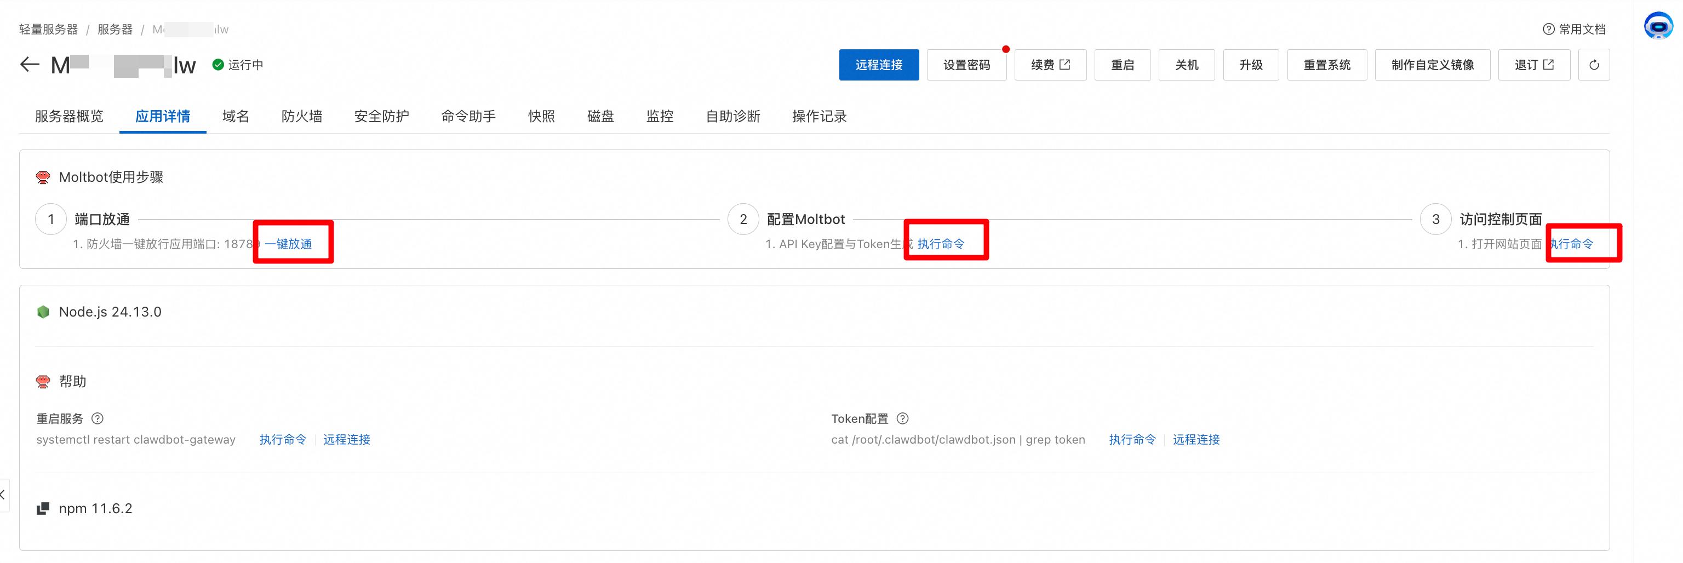Refresh the page using the circular refresh icon
Screen dimensions: 1683x563
pyautogui.click(x=1594, y=64)
